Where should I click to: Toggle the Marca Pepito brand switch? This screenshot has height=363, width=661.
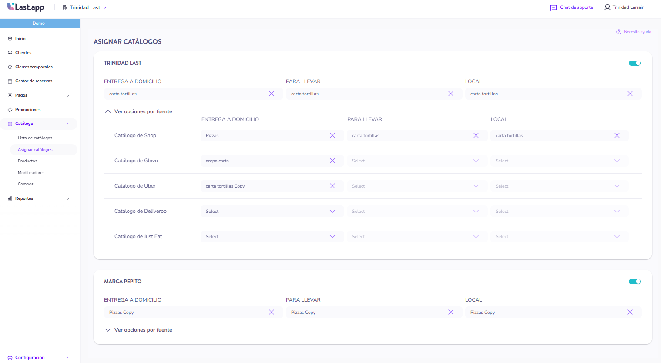tap(634, 282)
